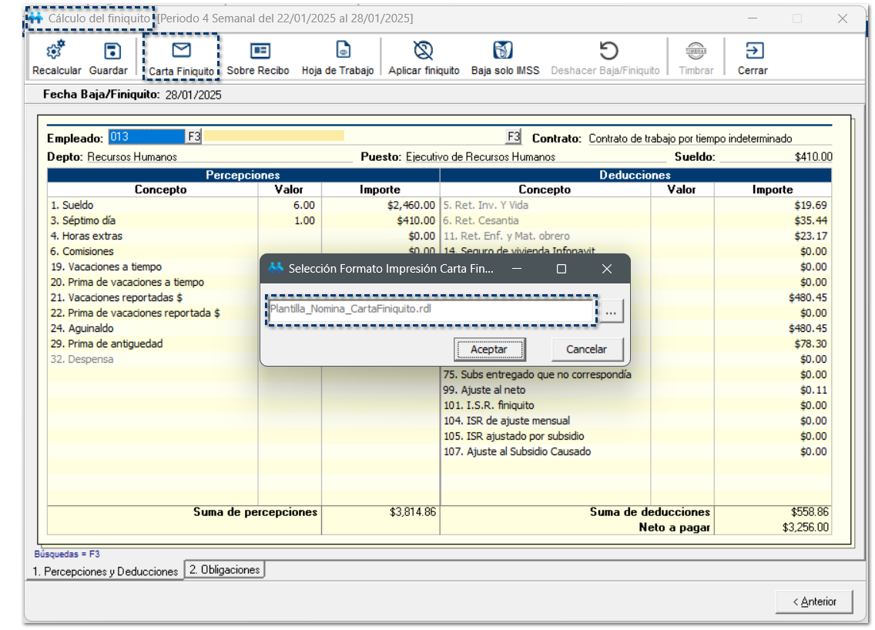Select 1. Percepciones y Deducciones tab
Screen dimensions: 875x630
tap(104, 571)
